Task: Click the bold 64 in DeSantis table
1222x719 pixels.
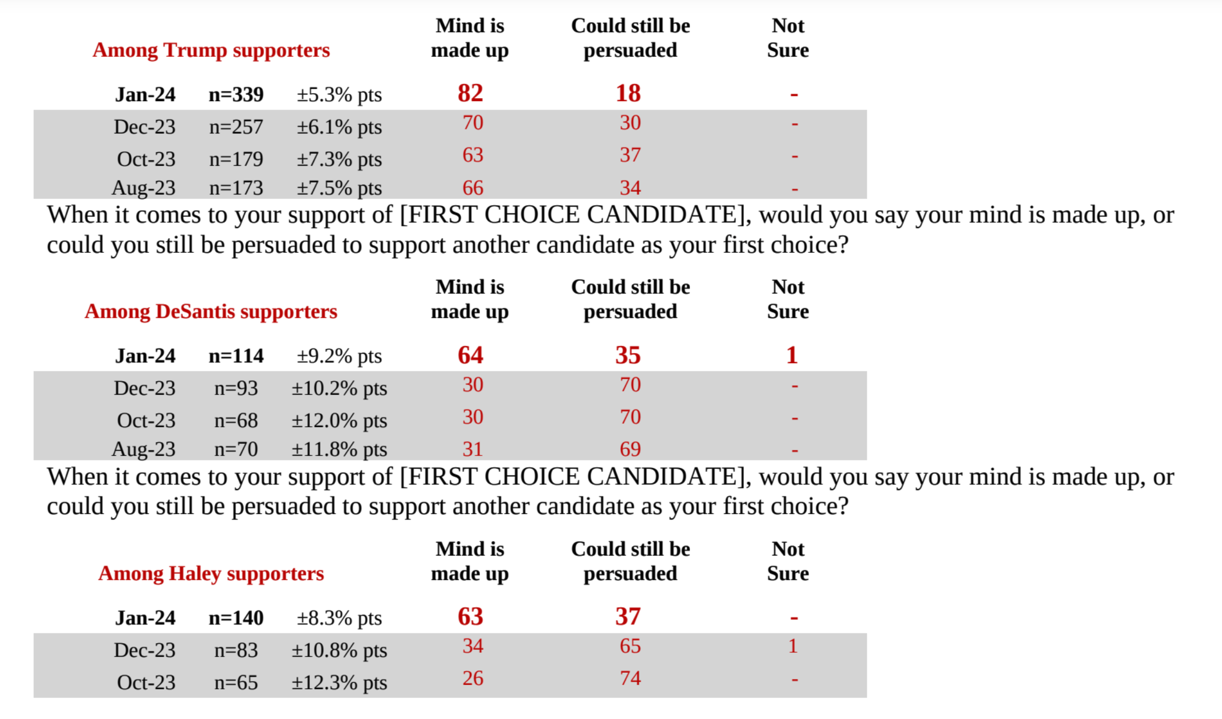Action: pyautogui.click(x=470, y=355)
